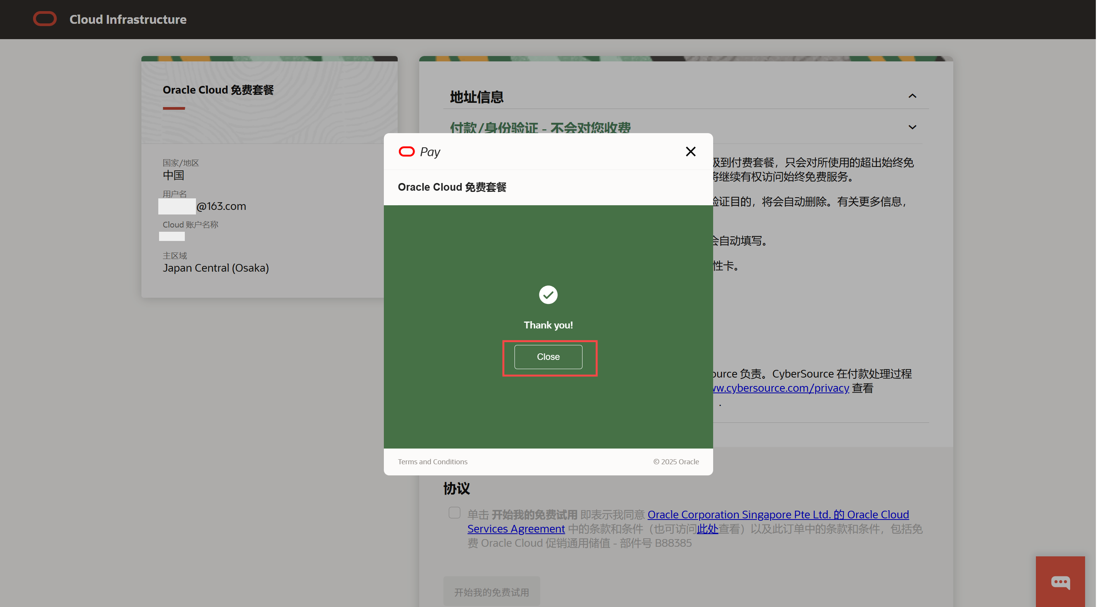Open the cybersource.com/privacy link

[781, 388]
